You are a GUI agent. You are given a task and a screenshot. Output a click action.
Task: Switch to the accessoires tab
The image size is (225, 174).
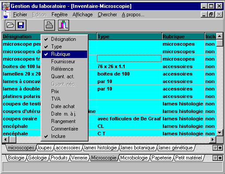(68, 148)
